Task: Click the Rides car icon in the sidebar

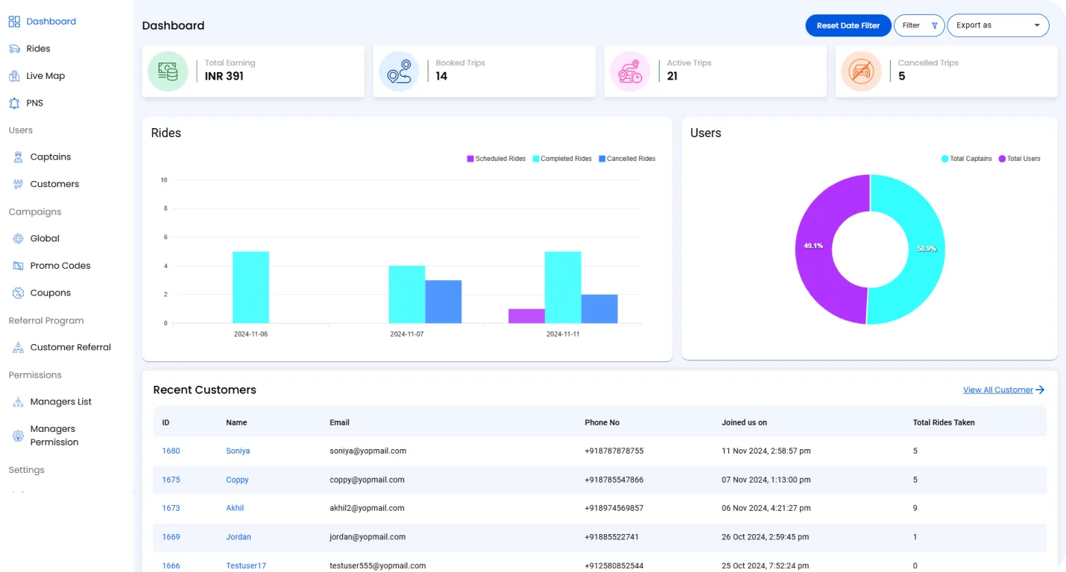Action: [x=14, y=48]
